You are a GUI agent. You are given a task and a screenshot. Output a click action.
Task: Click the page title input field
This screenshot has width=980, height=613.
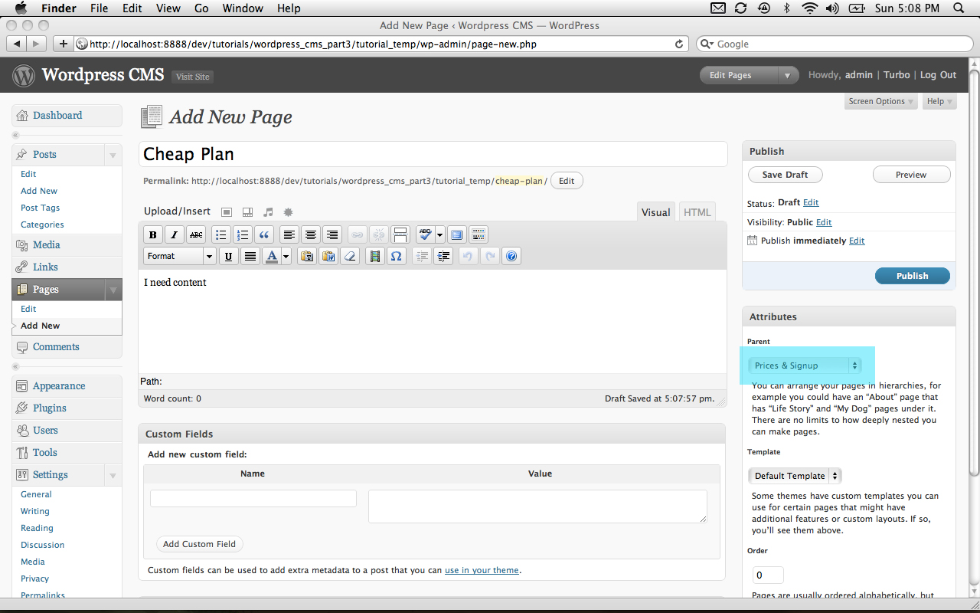pyautogui.click(x=433, y=154)
